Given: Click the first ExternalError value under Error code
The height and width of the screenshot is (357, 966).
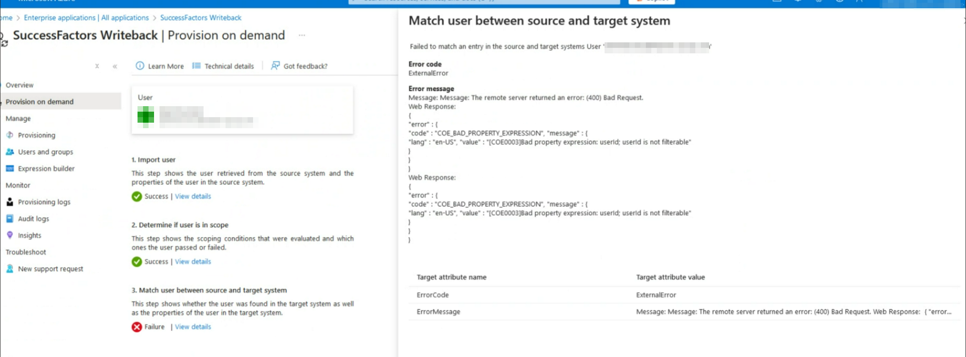Looking at the screenshot, I should pos(428,73).
